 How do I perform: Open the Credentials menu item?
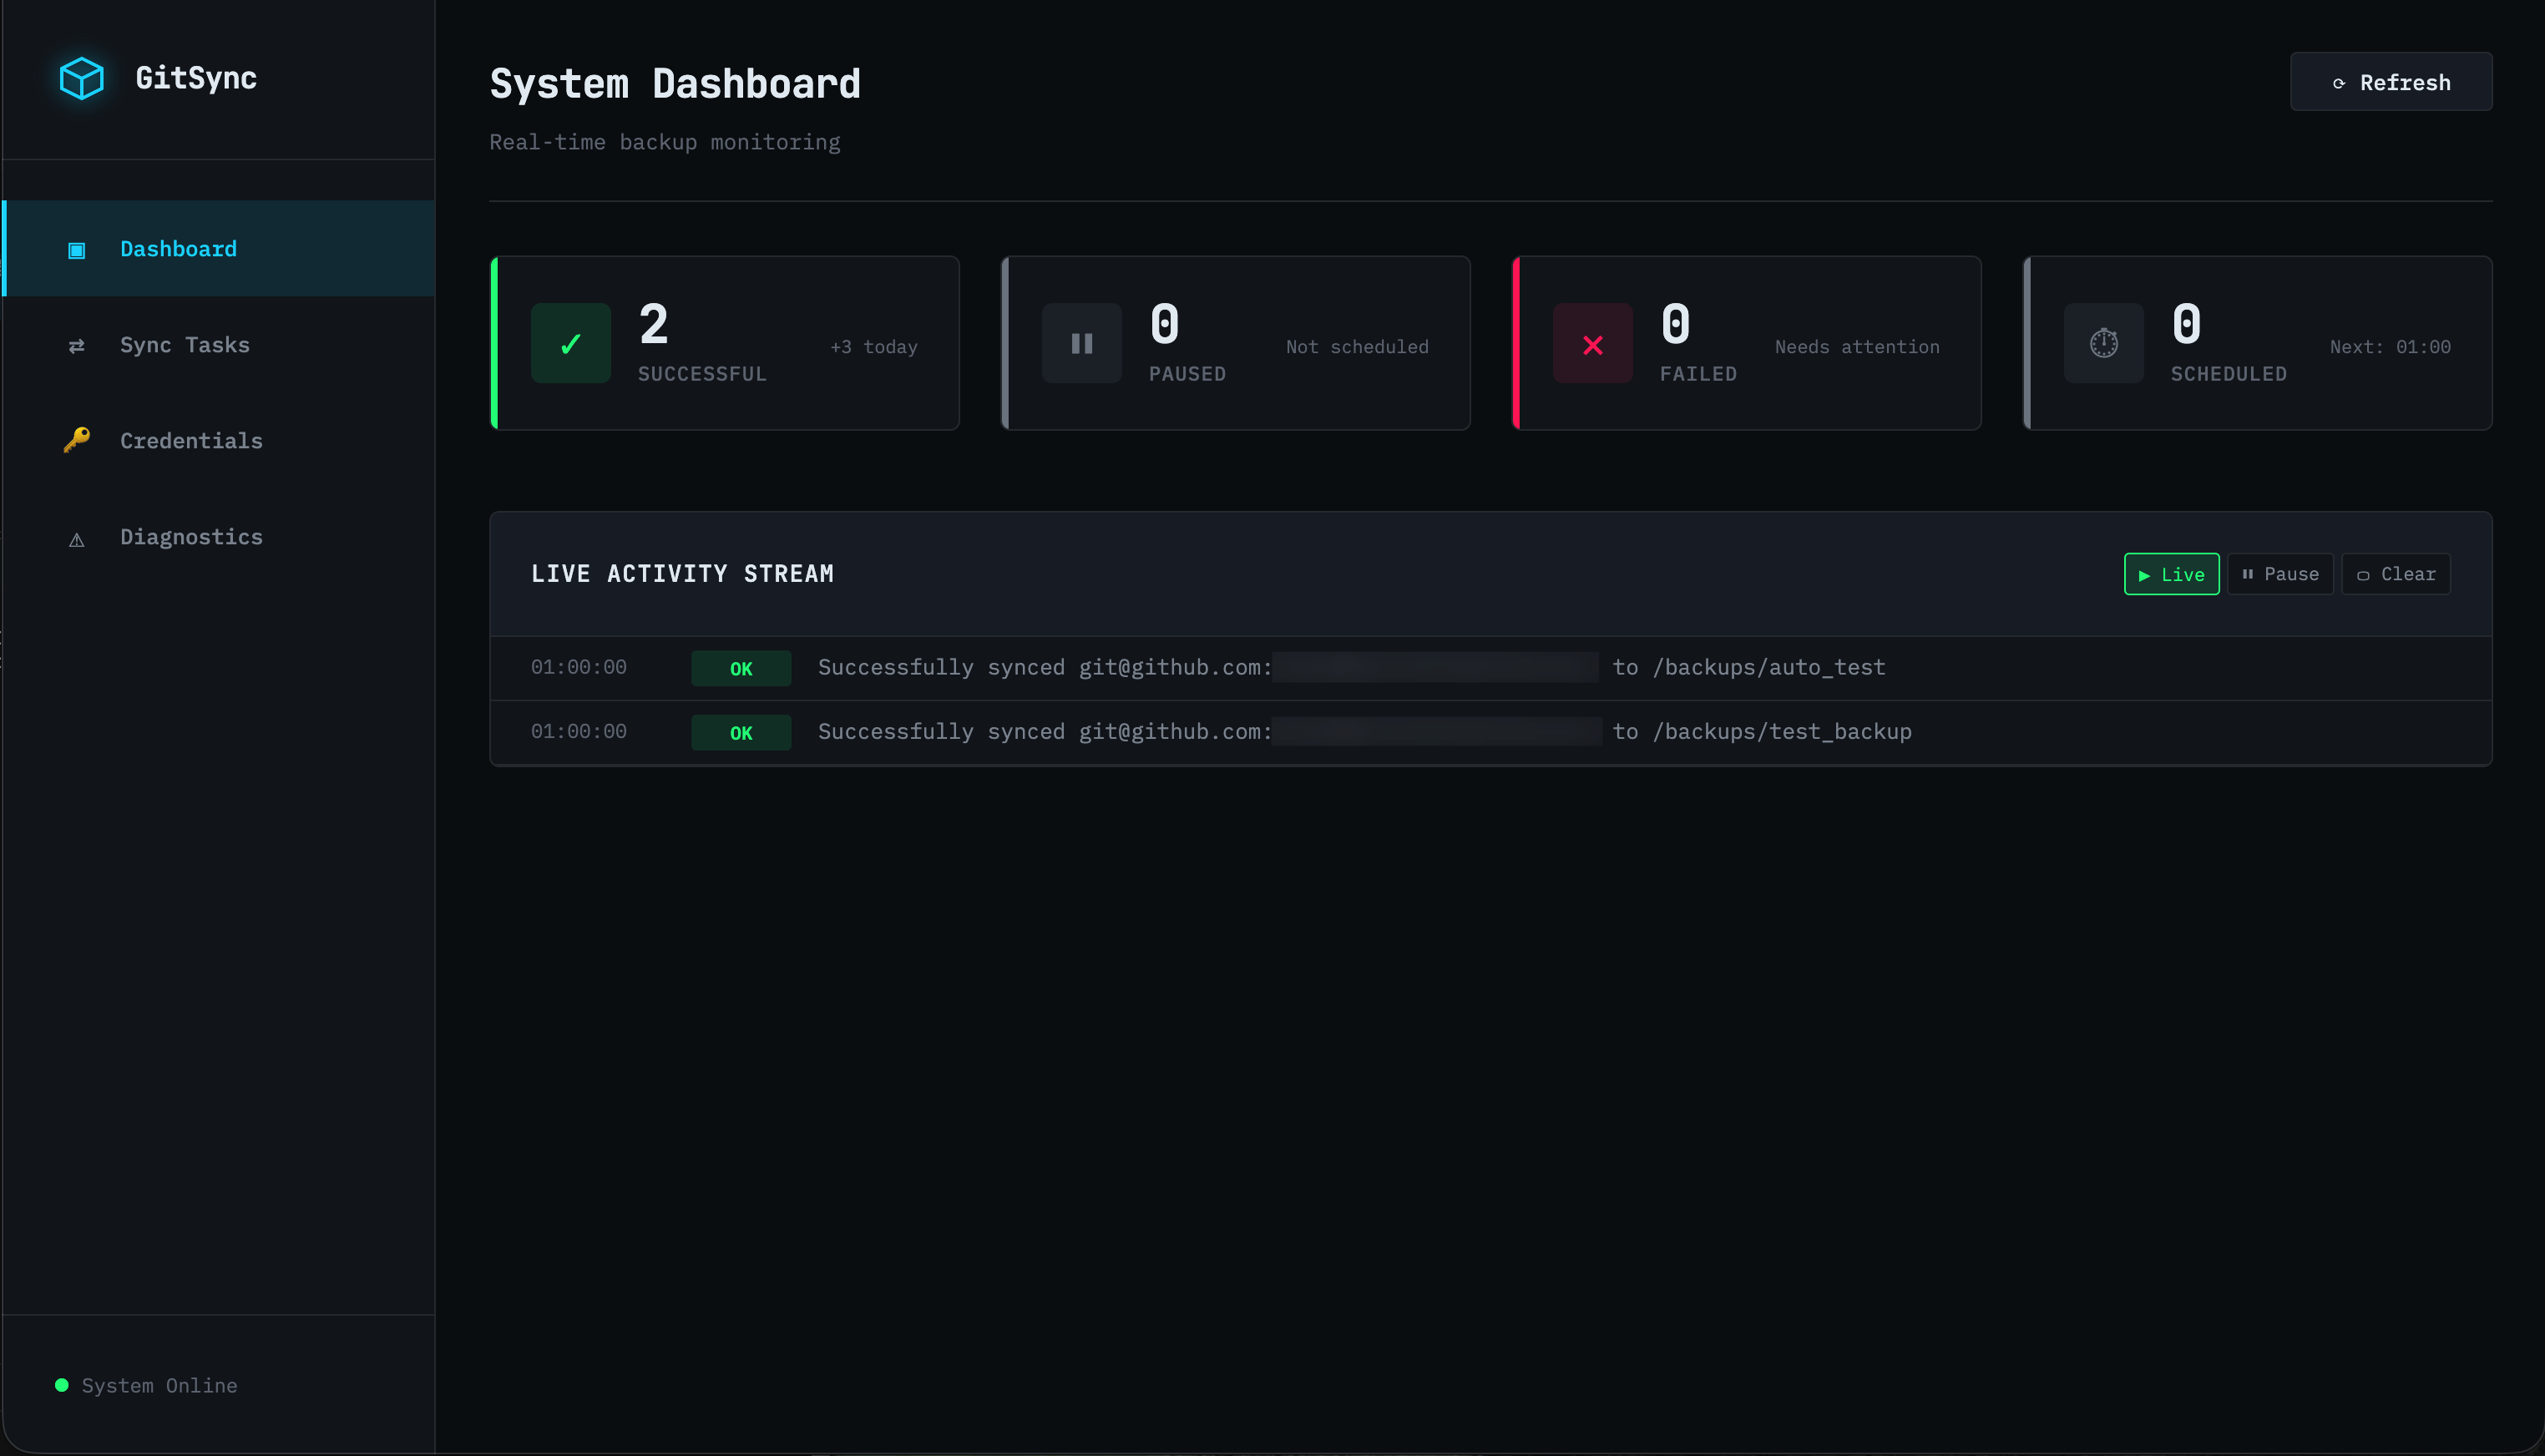point(219,441)
